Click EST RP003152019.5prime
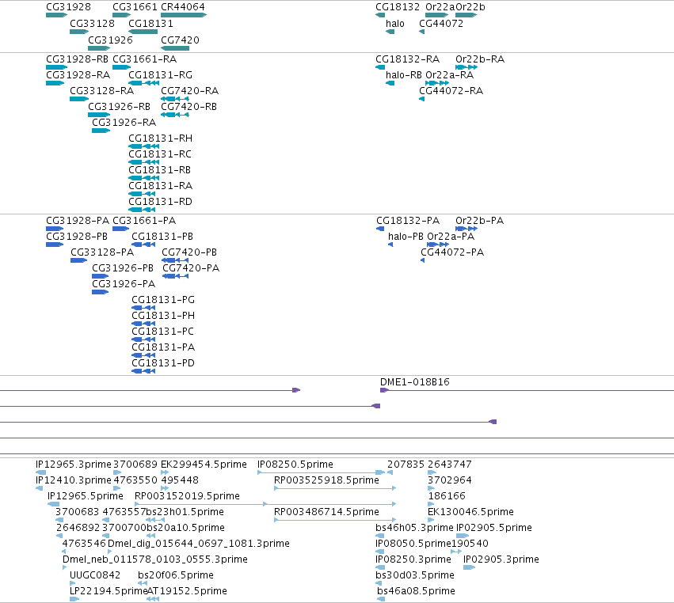Viewport: 674px width, 603px height. pyautogui.click(x=188, y=495)
